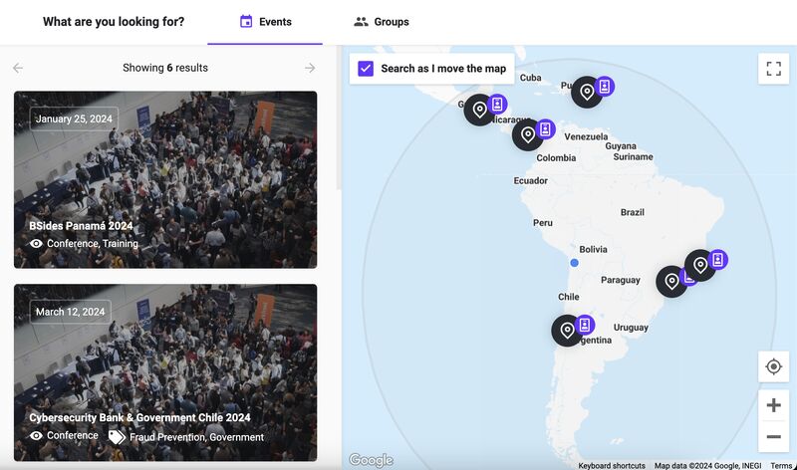The width and height of the screenshot is (797, 470).
Task: Go to previous results with left arrow
Action: (18, 68)
